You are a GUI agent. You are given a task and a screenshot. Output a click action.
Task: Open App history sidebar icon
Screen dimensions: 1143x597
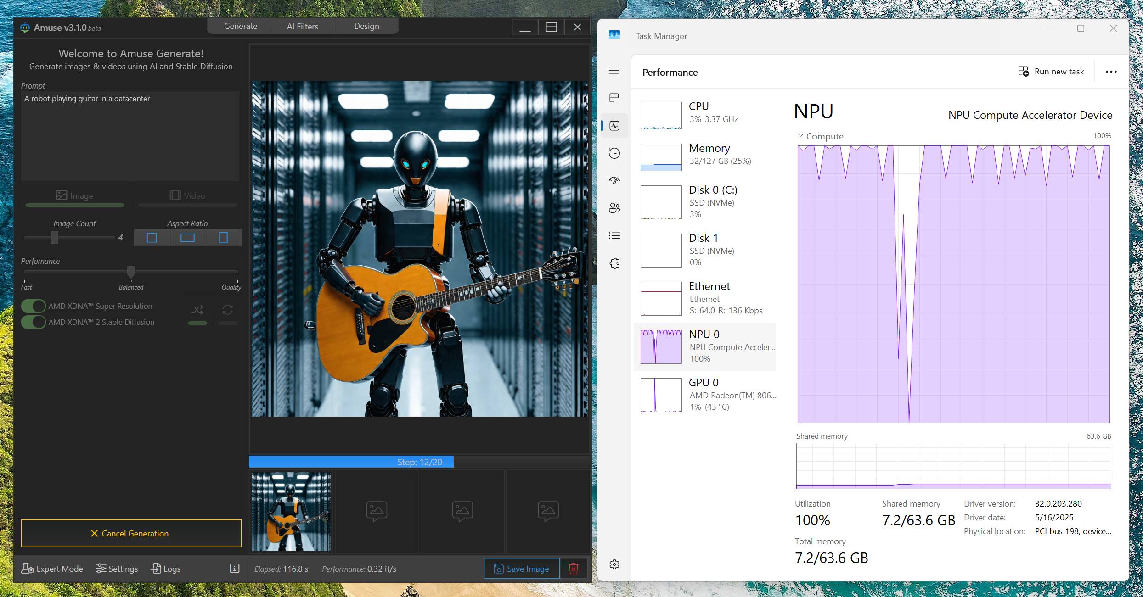[x=614, y=153]
